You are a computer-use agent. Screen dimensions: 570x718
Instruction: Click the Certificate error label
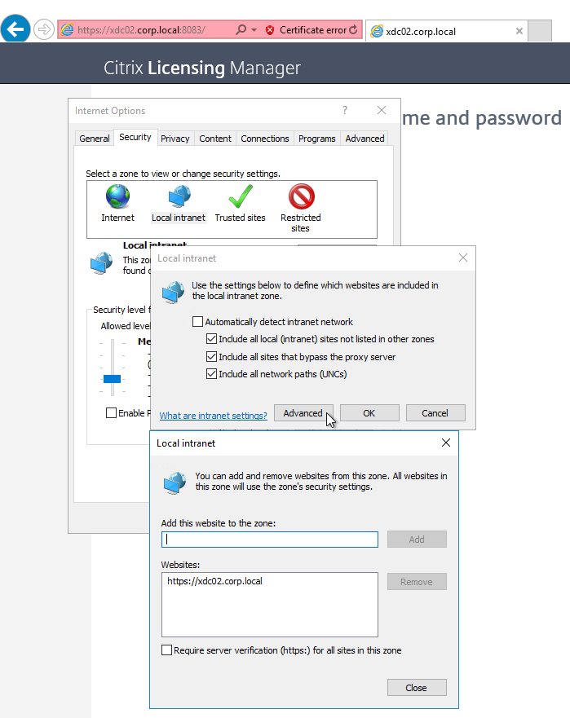(313, 30)
